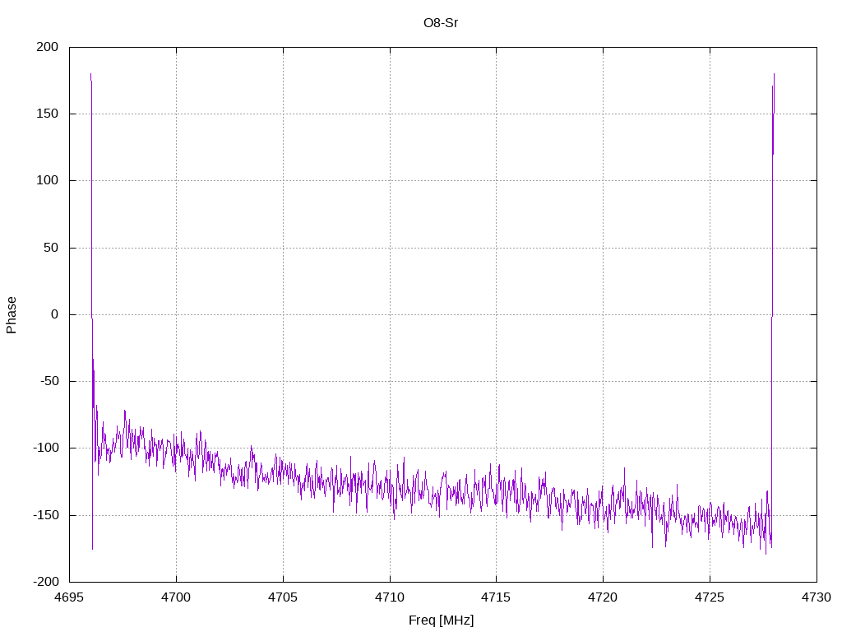Screen dimensions: 842x632
Task: Click the x-axis tick label 4700
Action: point(176,597)
